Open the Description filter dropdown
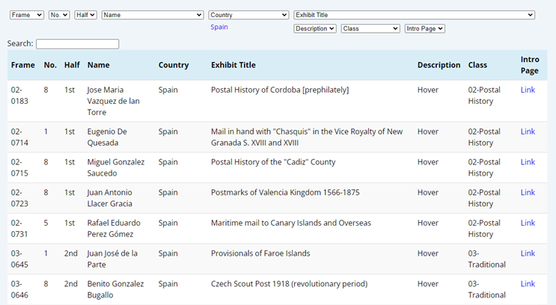556x305 pixels. [x=315, y=28]
